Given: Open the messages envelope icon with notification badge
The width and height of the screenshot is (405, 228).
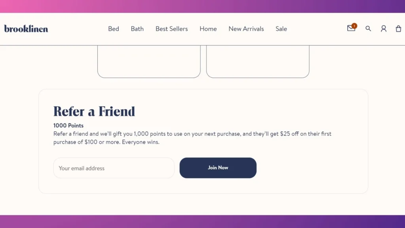Looking at the screenshot, I should click(351, 28).
